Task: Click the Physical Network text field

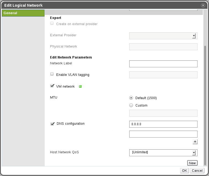Action: [x=163, y=47]
